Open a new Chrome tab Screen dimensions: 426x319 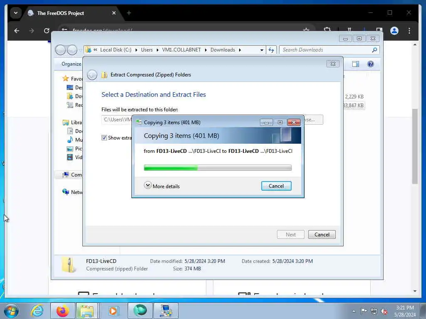tap(129, 13)
